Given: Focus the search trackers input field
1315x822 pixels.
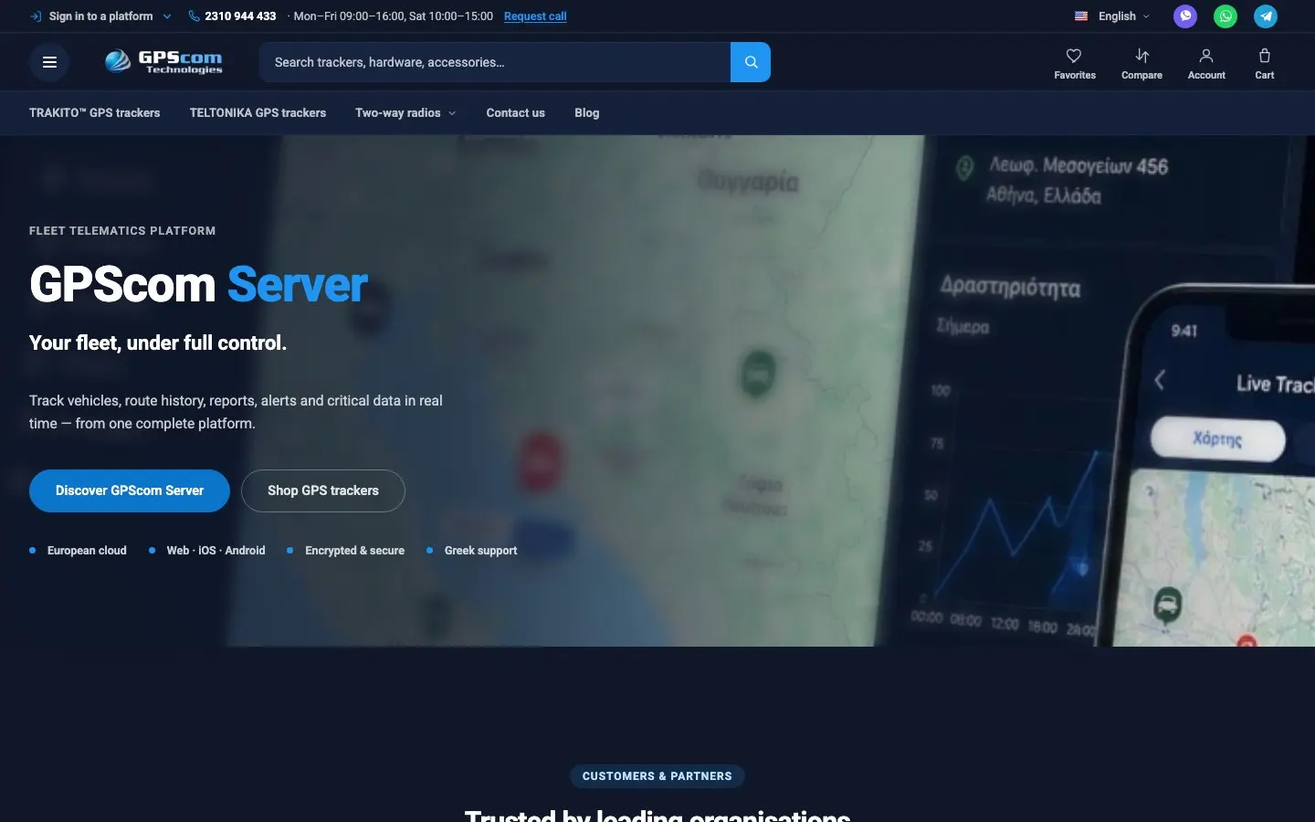Looking at the screenshot, I should [495, 62].
